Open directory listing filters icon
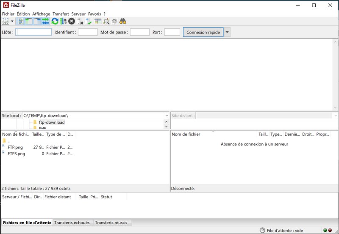Image resolution: width=339 pixels, height=234 pixels. (x=98, y=21)
